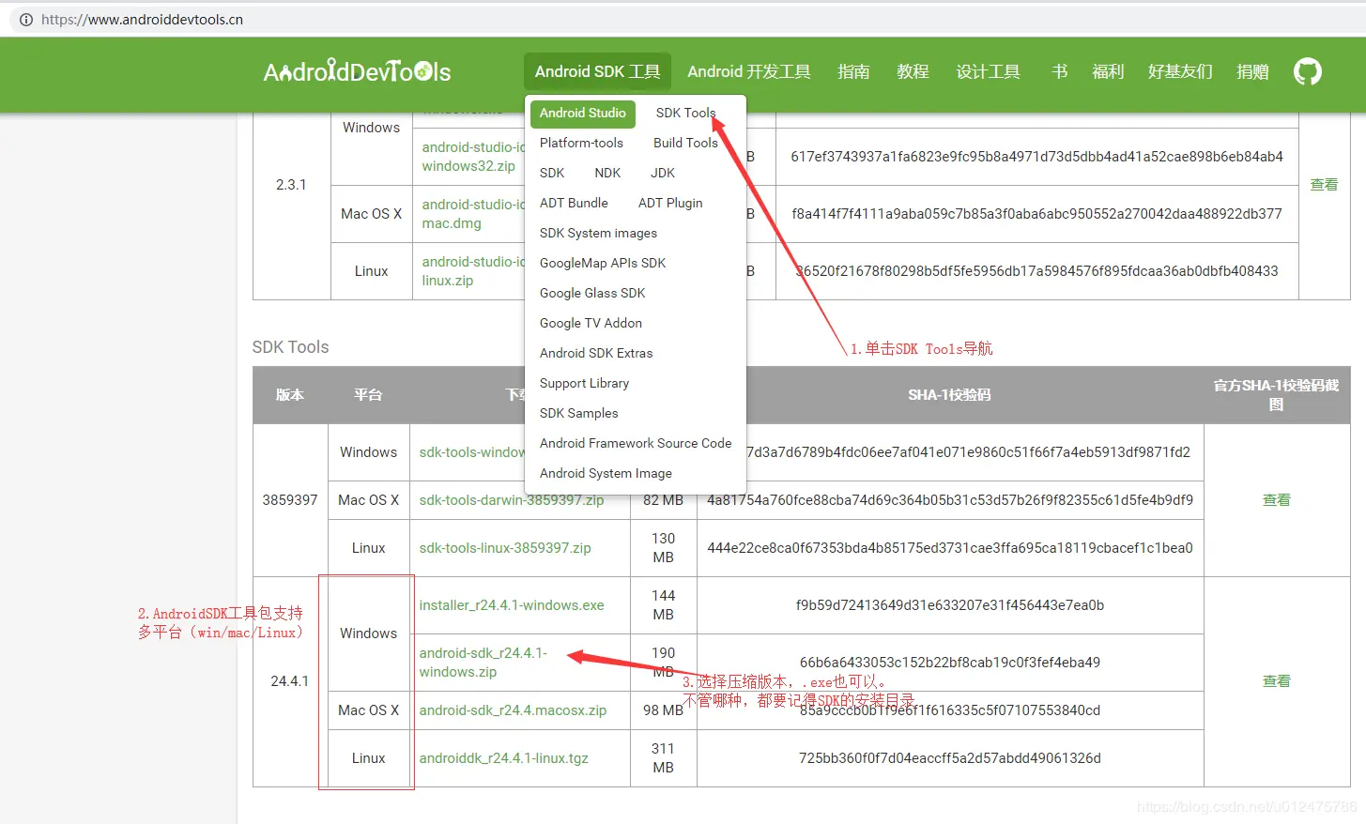This screenshot has height=824, width=1366.
Task: Select Build Tools menu entry
Action: tap(685, 143)
